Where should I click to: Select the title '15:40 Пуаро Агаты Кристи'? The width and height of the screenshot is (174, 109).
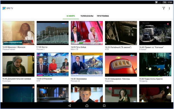pyautogui.click(x=151, y=79)
